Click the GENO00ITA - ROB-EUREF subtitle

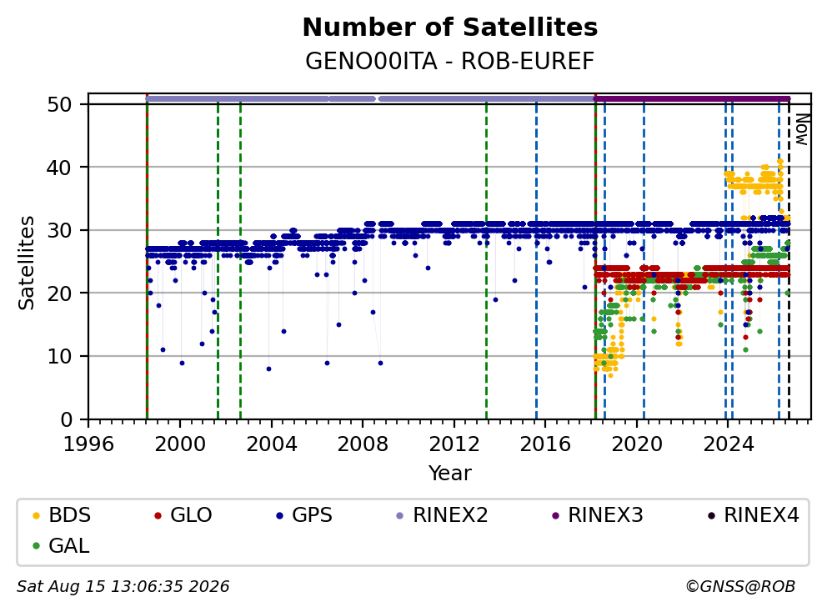[x=450, y=61]
